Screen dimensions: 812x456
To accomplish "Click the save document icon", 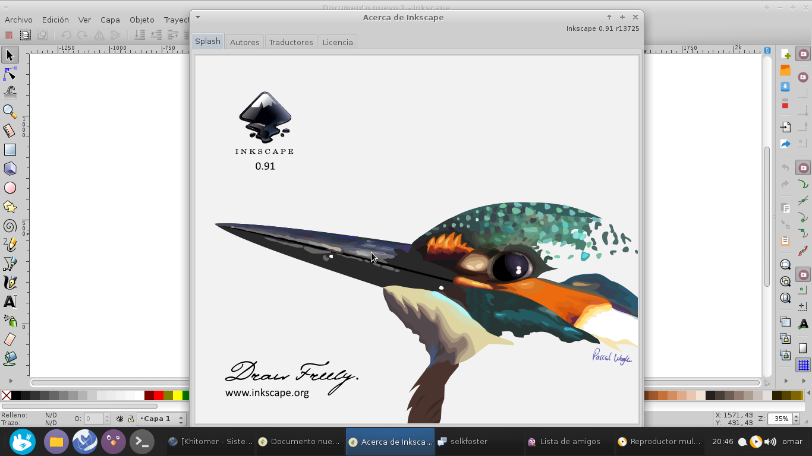I will click(785, 87).
